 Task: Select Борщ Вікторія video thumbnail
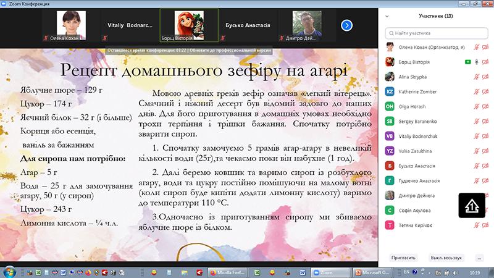pyautogui.click(x=189, y=25)
